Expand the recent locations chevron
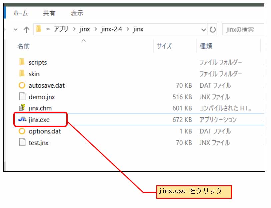271x208 pixels. [x=15, y=29]
